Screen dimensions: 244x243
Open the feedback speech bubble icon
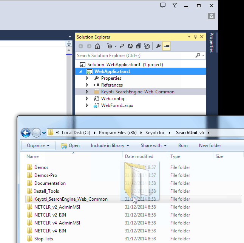click(x=163, y=5)
